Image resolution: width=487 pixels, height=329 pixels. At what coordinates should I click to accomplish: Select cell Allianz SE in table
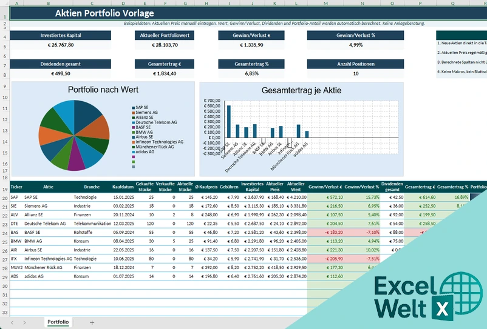[48, 214]
